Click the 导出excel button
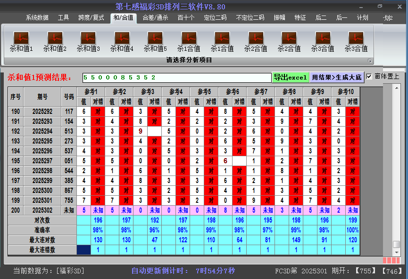408x279 pixels. tap(291, 77)
